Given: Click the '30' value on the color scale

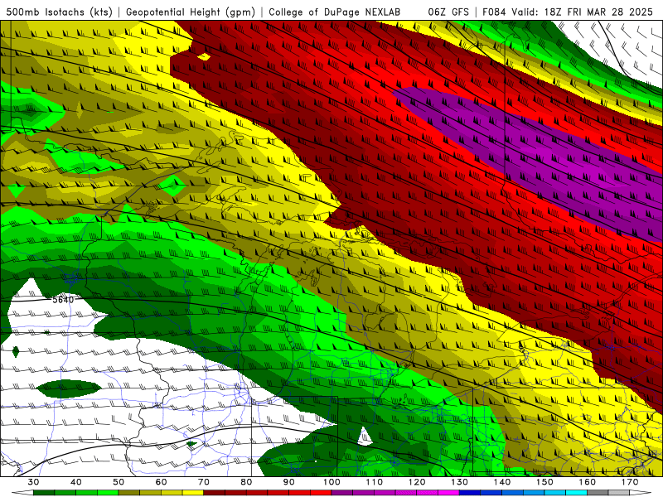Looking at the screenshot, I should click(x=33, y=482).
